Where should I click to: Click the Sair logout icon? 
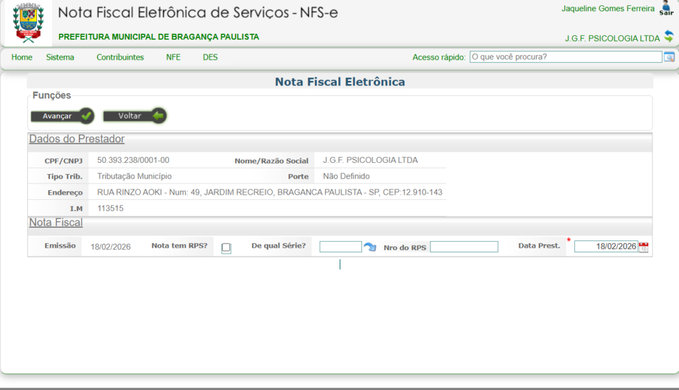[666, 8]
